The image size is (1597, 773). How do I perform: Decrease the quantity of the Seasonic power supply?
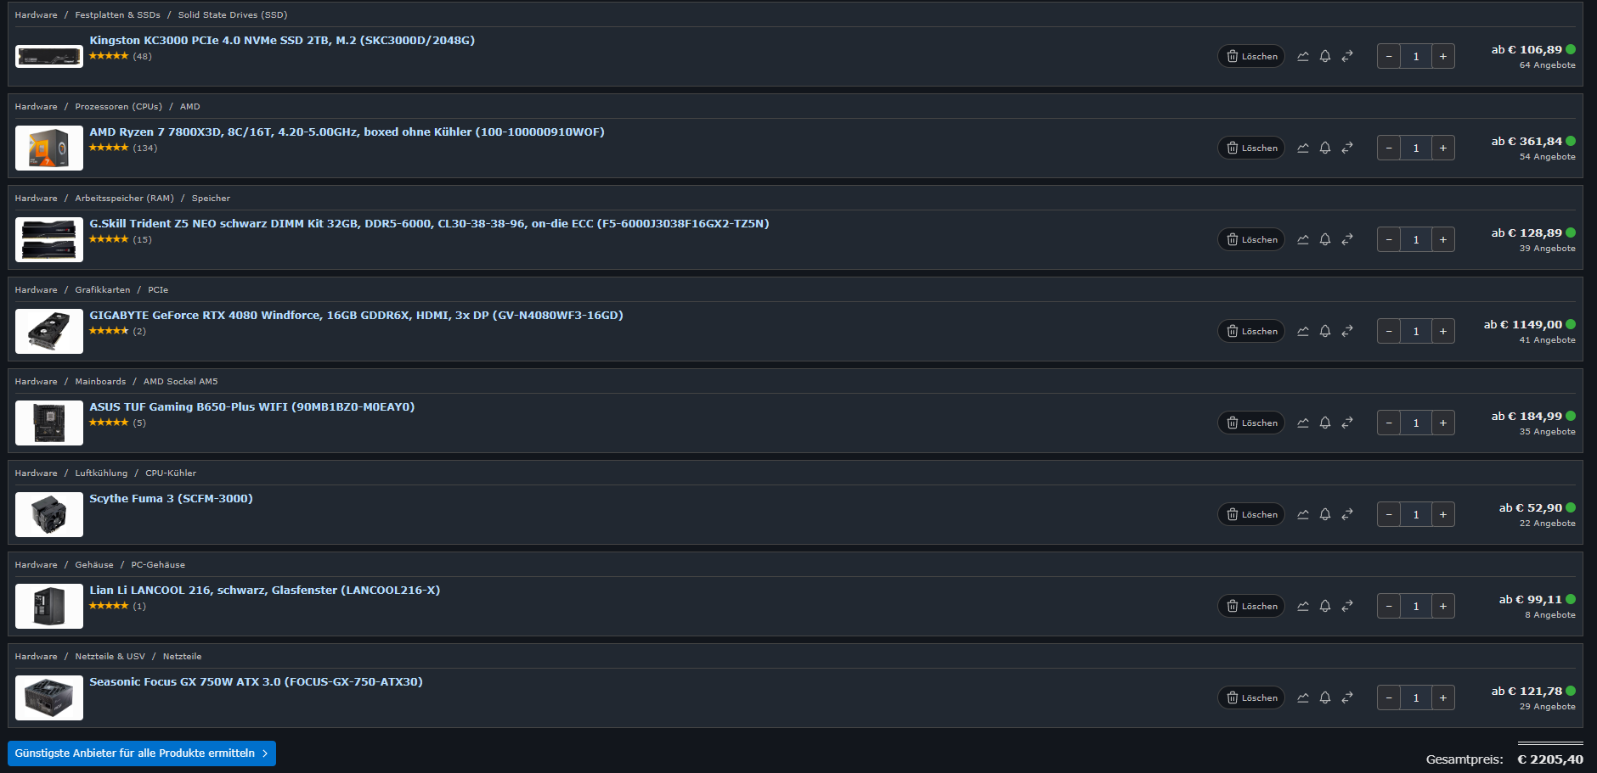pos(1388,697)
